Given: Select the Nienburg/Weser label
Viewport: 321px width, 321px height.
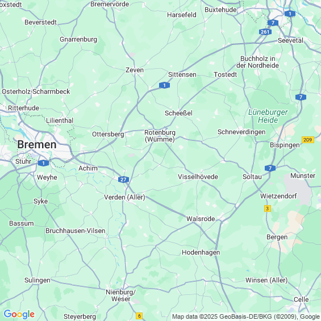Looking at the screenshot, I should (x=120, y=295).
